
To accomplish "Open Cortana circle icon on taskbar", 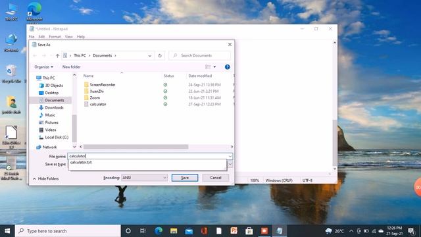I will click(128, 231).
